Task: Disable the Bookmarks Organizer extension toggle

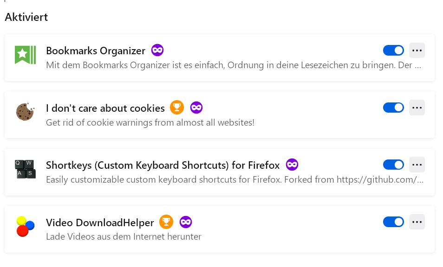Action: coord(393,50)
